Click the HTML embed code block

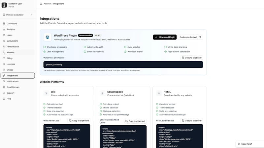[x=180, y=136]
